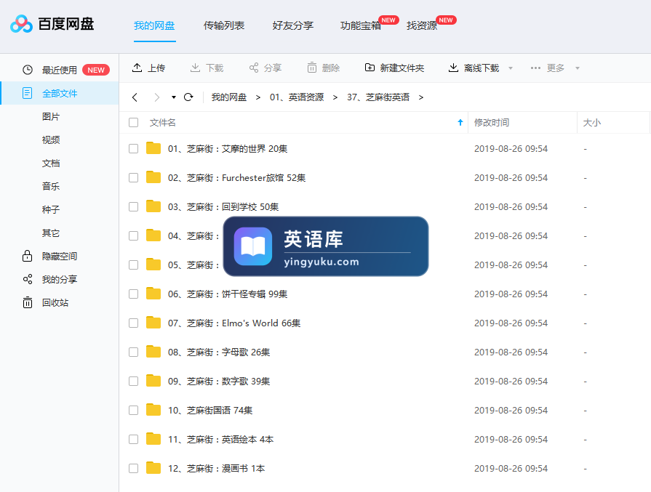
Task: Click the share icon beside 分享
Action: (x=254, y=68)
